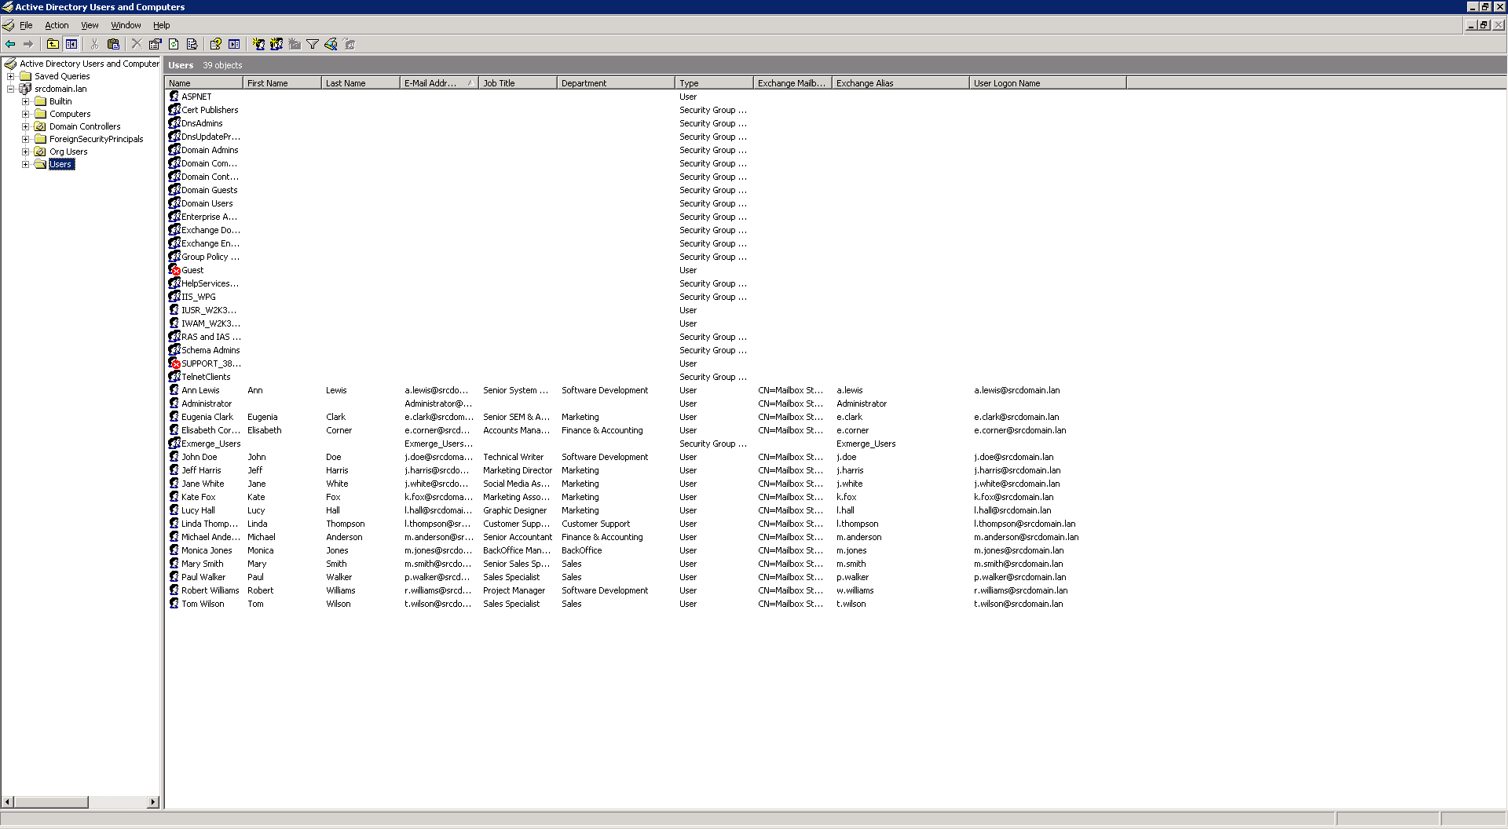Refresh the view with the toolbar refresh icon
The height and width of the screenshot is (829, 1508).
[x=173, y=44]
